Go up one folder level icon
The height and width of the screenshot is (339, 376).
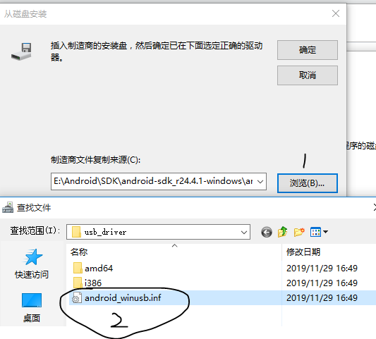point(283,232)
